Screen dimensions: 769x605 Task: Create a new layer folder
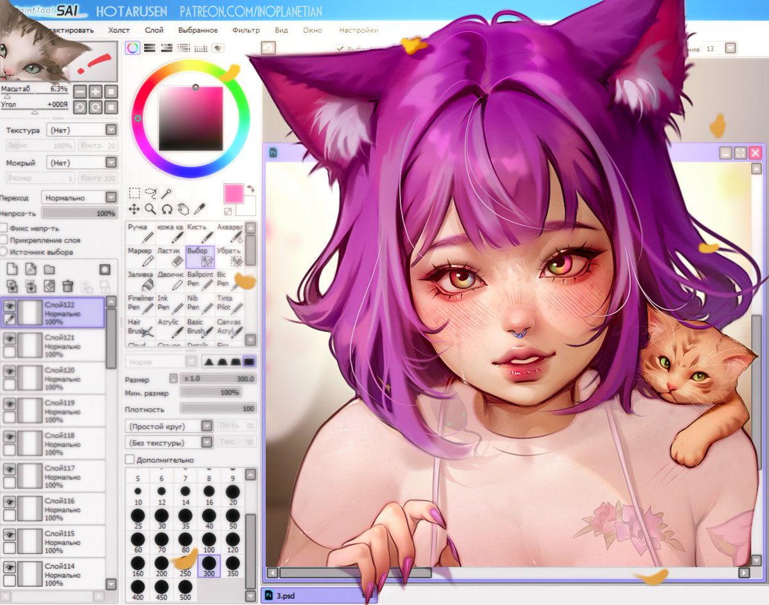pyautogui.click(x=49, y=269)
